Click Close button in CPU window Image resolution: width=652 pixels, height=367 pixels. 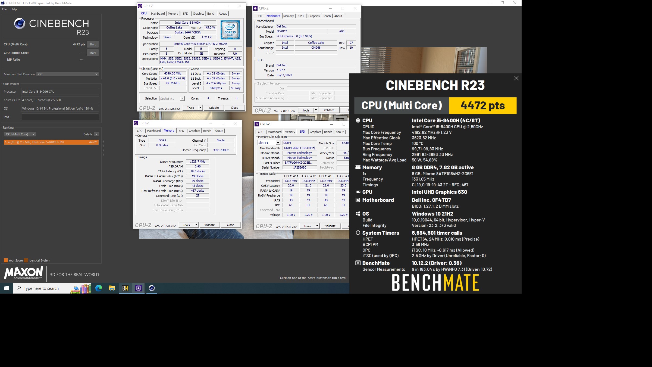tap(234, 108)
